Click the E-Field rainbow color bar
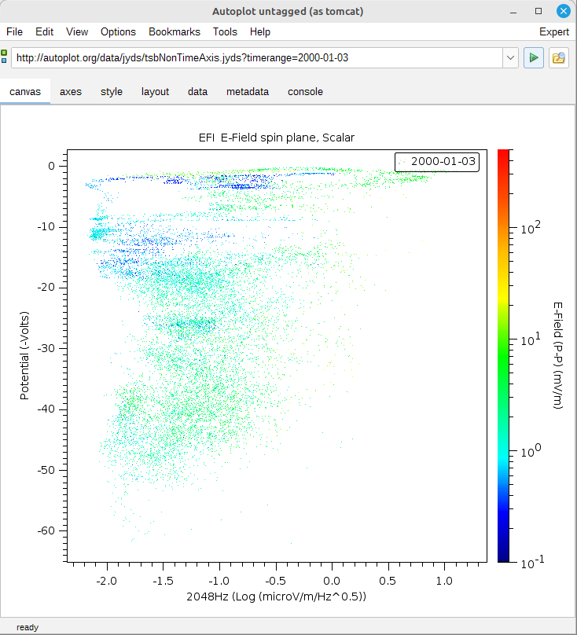This screenshot has width=577, height=635. tap(505, 355)
